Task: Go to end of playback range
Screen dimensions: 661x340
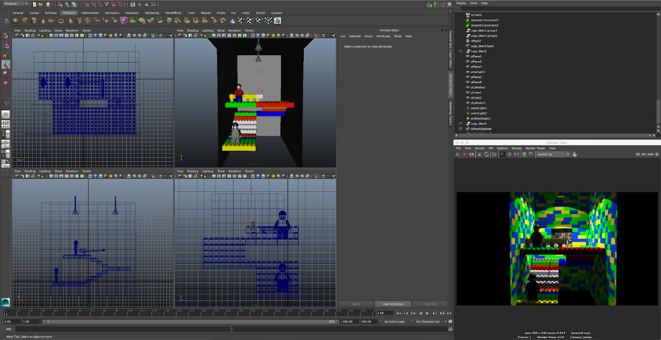Action: (x=449, y=313)
